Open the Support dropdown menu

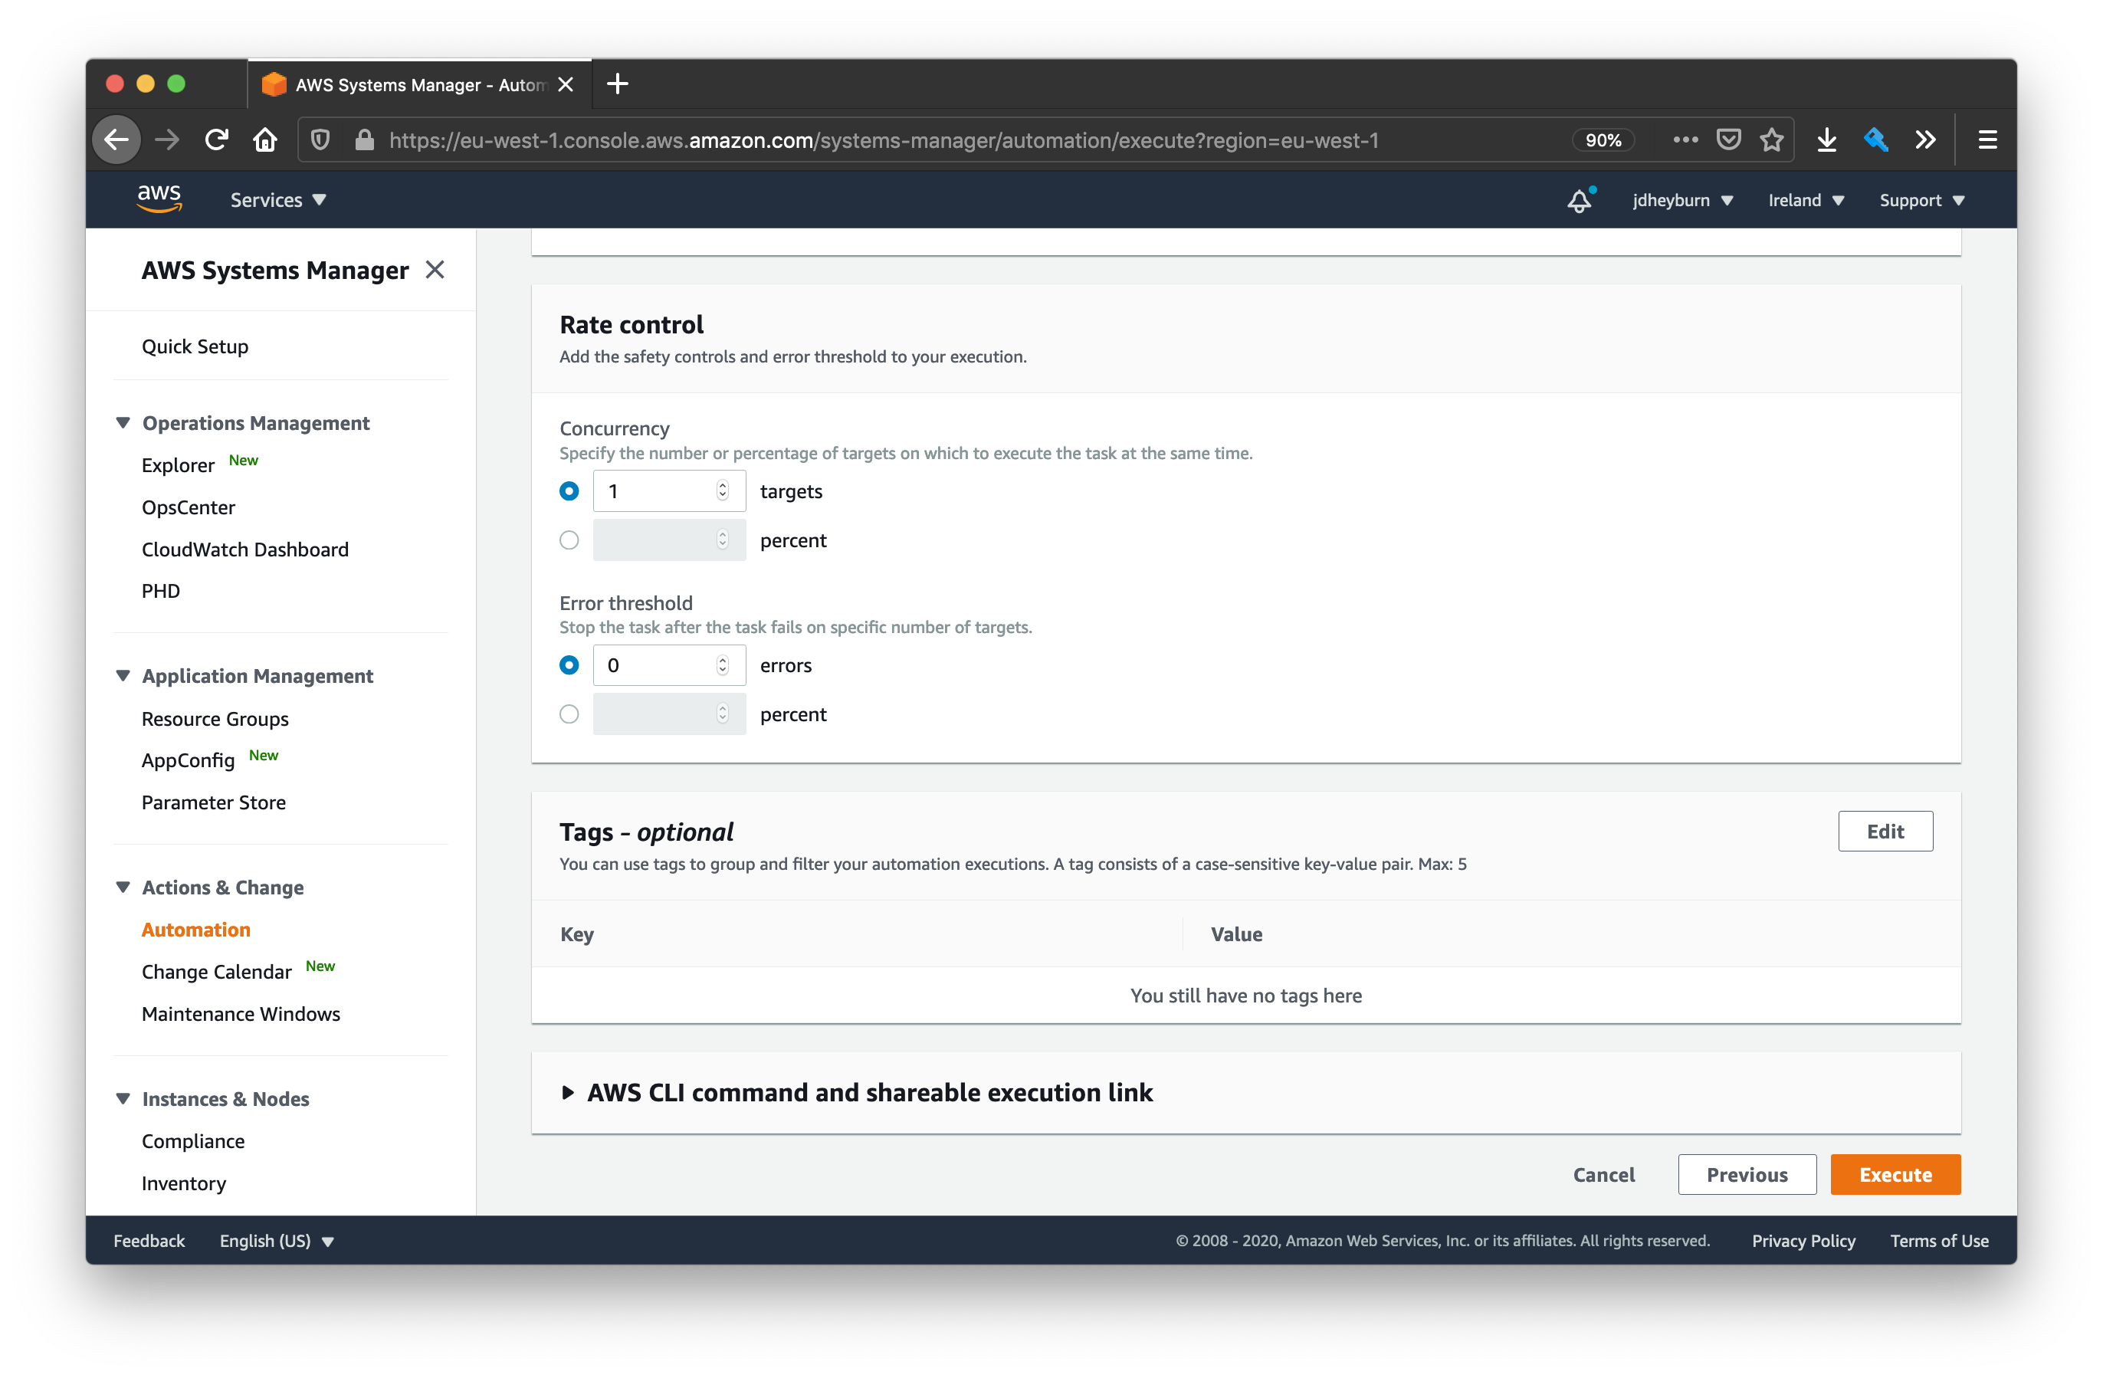pos(1922,200)
